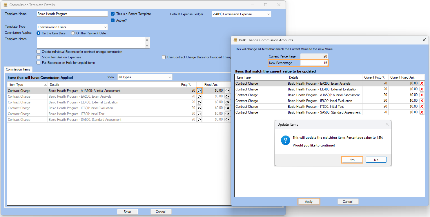Click bulk change fixed amount icon for Initial Test row
430x217 pixels.
click(x=227, y=114)
